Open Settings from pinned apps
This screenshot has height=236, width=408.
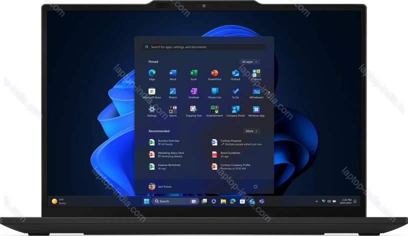click(x=151, y=110)
